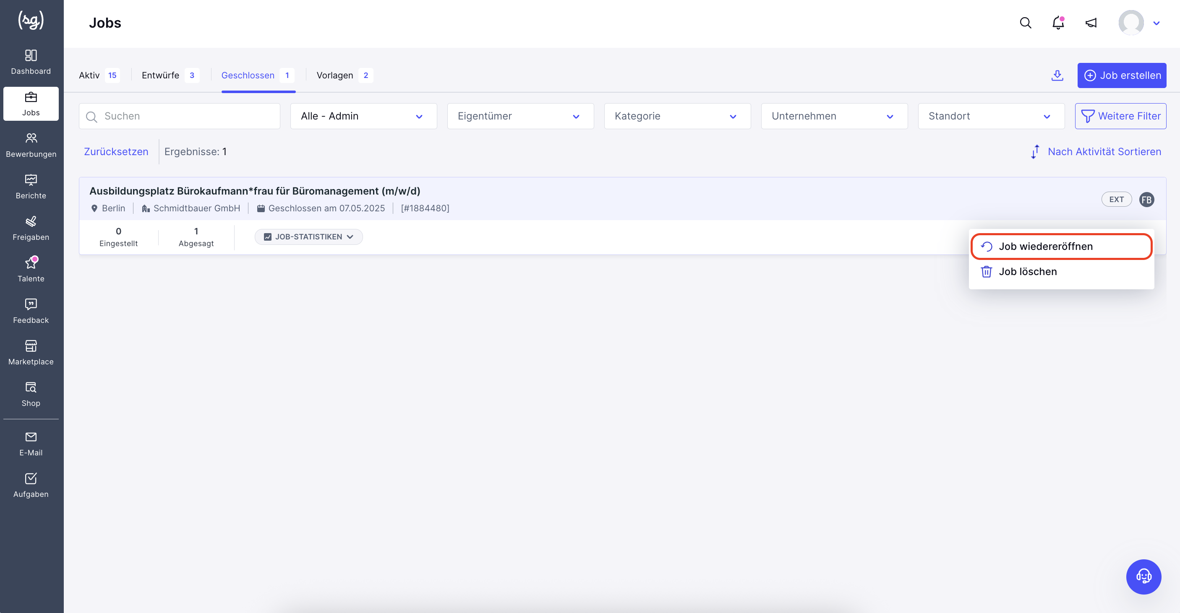Switch to the Entwürfe tab
This screenshot has height=613, width=1180.
pos(170,75)
